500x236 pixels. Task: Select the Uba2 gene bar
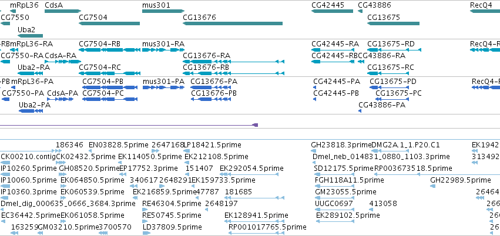point(30,36)
